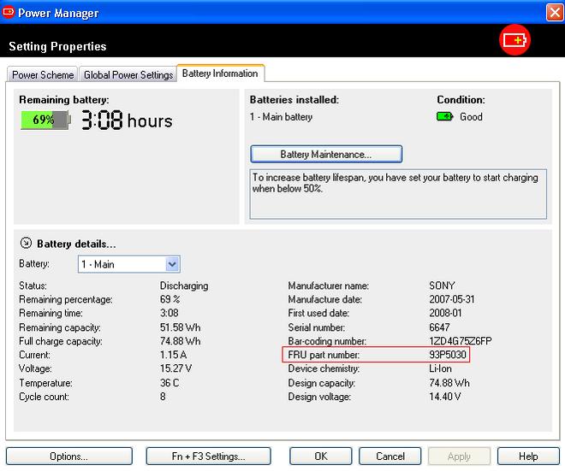565x471 pixels.
Task: Open Battery Maintenance dialog
Action: click(x=326, y=155)
